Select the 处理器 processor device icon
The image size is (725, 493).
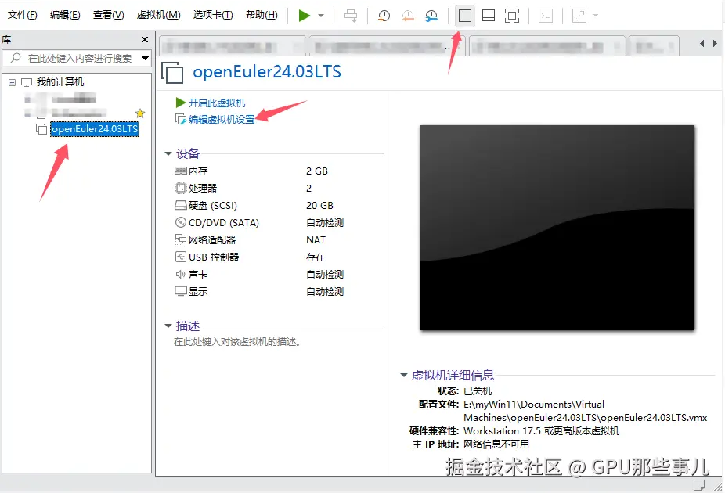pyautogui.click(x=181, y=188)
